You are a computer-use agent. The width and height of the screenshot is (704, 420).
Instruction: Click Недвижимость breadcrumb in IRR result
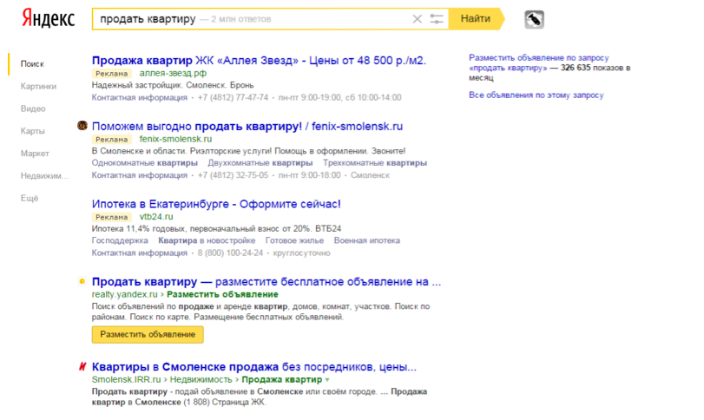[x=201, y=379]
